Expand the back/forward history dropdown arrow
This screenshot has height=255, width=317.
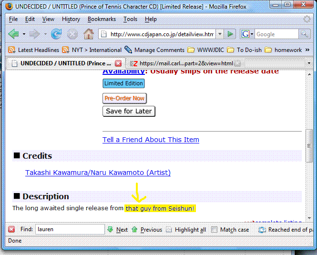(x=46, y=34)
